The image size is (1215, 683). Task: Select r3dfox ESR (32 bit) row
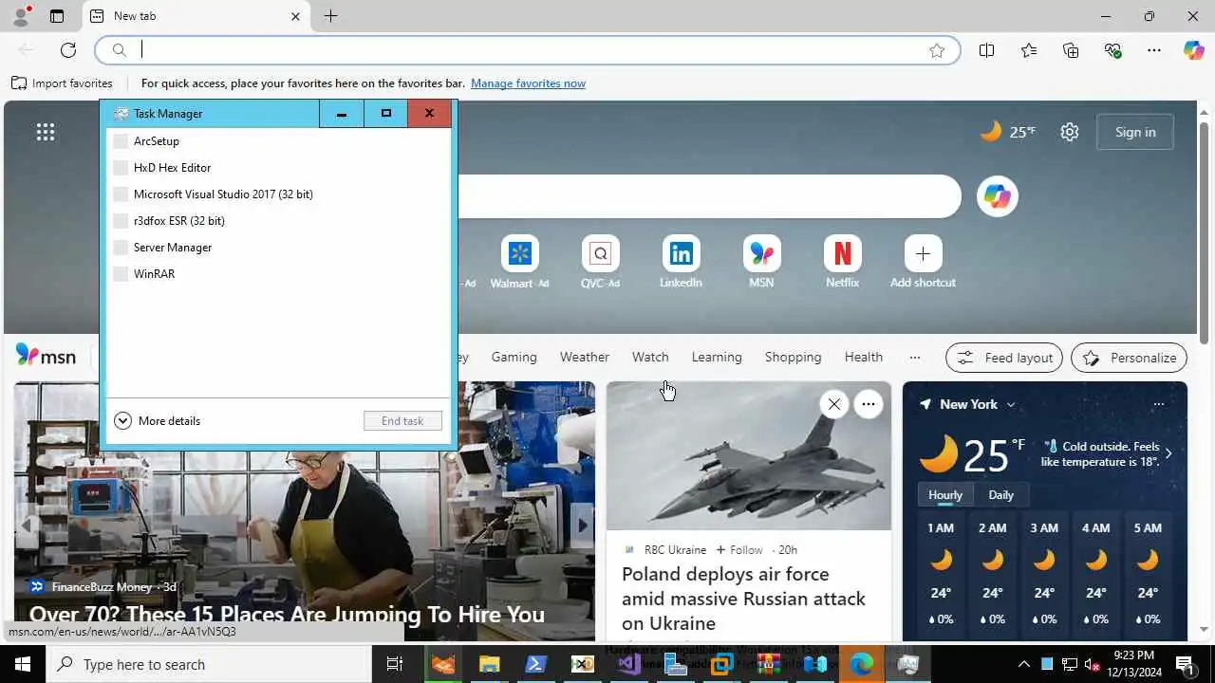point(278,221)
